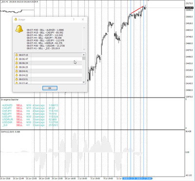
Task: Click AUDNZD symbol in Divergence Searcher panel
Action: 7,106
